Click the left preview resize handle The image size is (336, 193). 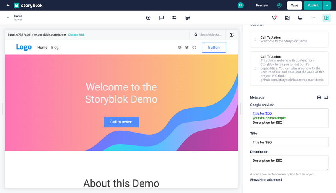tap(2, 109)
